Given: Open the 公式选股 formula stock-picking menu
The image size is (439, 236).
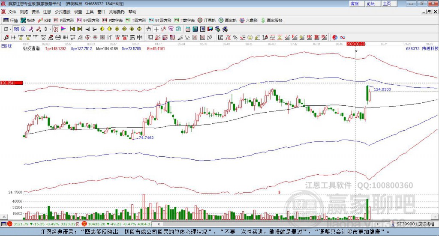Looking at the screenshot, I should [x=62, y=12].
